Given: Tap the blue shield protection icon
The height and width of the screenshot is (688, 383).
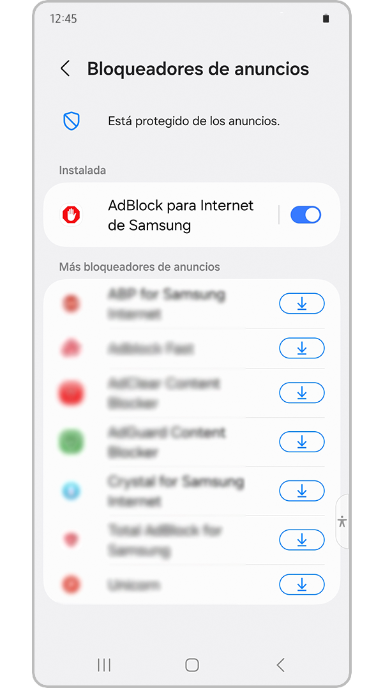Looking at the screenshot, I should (x=71, y=121).
